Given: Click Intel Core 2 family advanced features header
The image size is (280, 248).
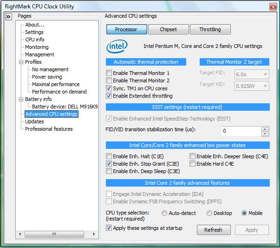Looking at the screenshot, I should tap(188, 183).
